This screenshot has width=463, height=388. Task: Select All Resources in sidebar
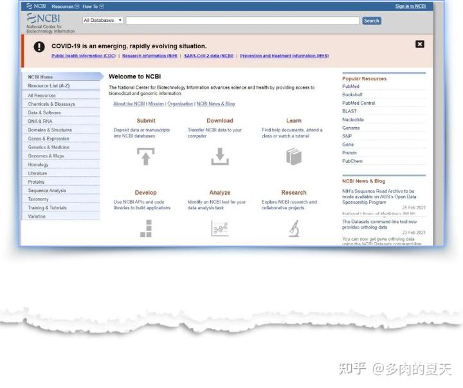(61, 96)
